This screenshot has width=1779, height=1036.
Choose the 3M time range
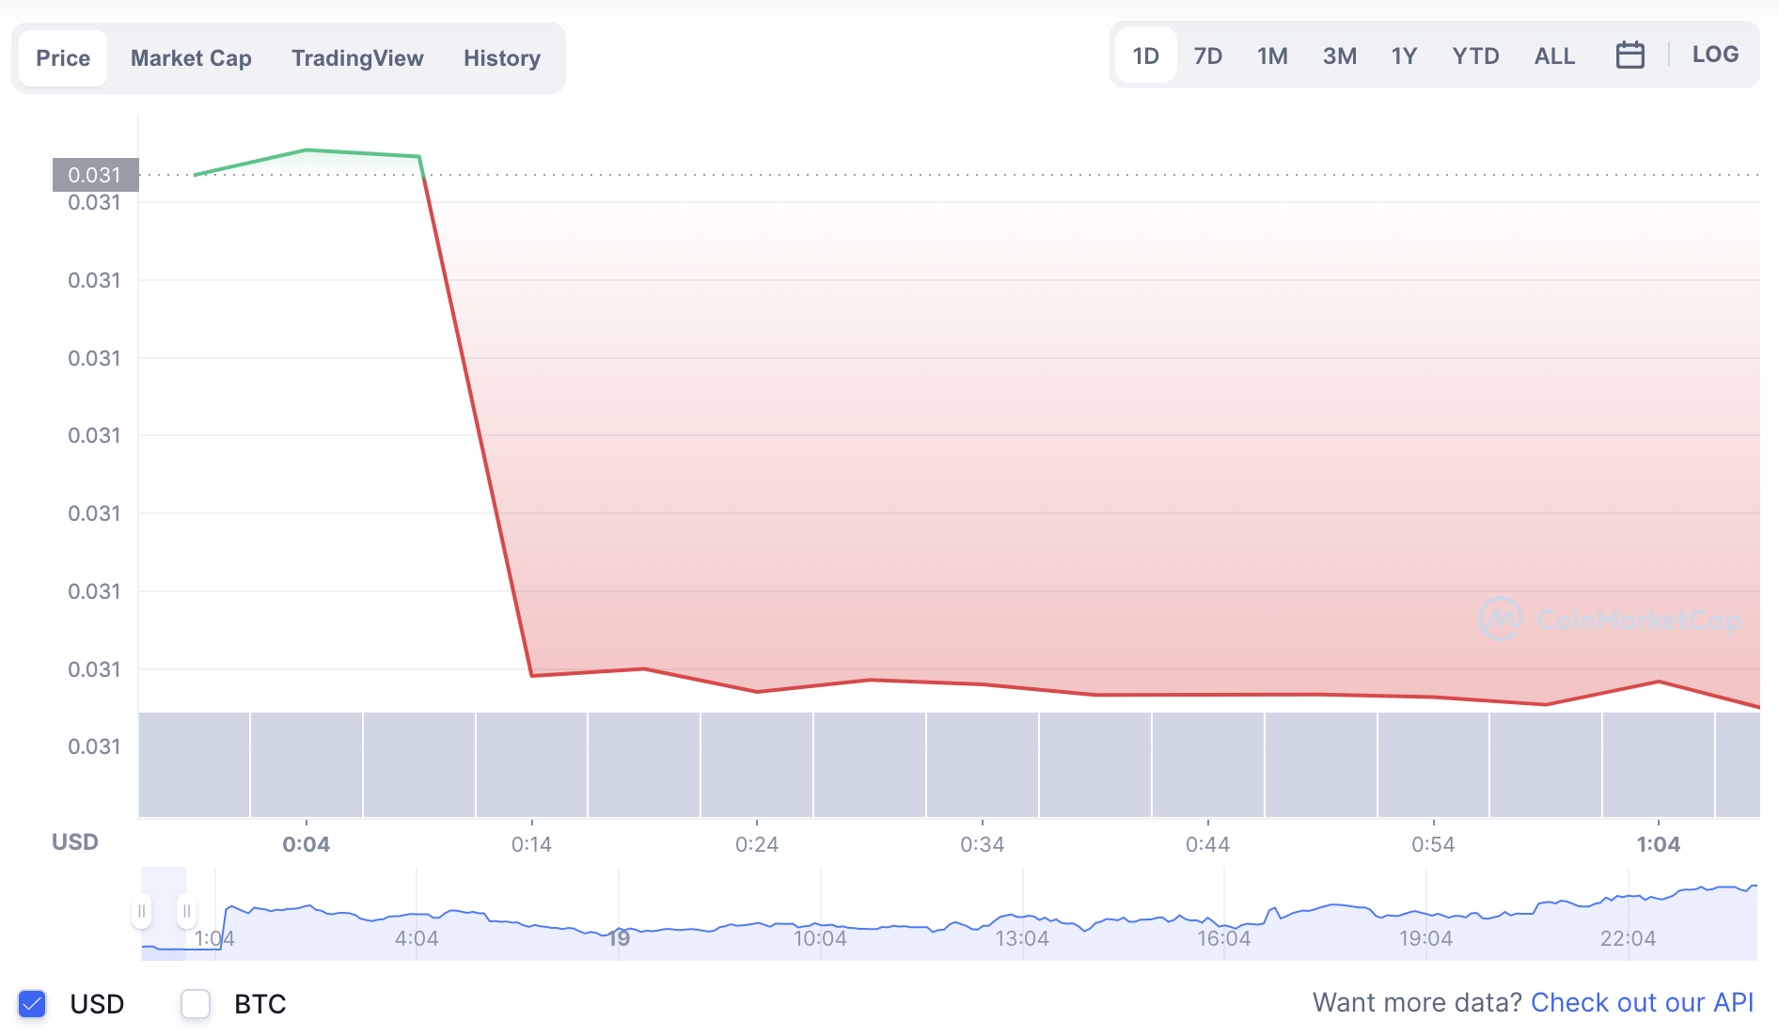coord(1340,56)
